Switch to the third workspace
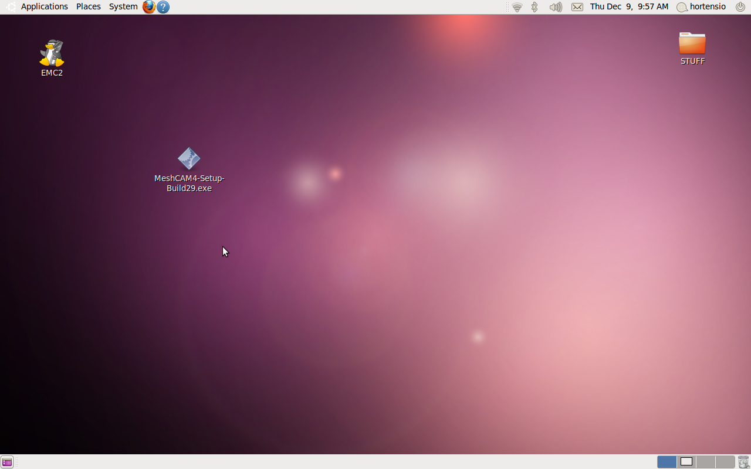This screenshot has width=751, height=469. [706, 462]
